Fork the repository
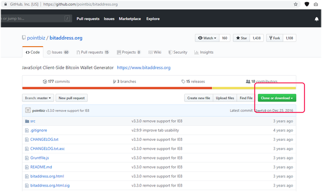This screenshot has width=322, height=192. pyautogui.click(x=275, y=38)
